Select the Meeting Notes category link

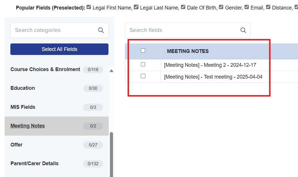[28, 126]
